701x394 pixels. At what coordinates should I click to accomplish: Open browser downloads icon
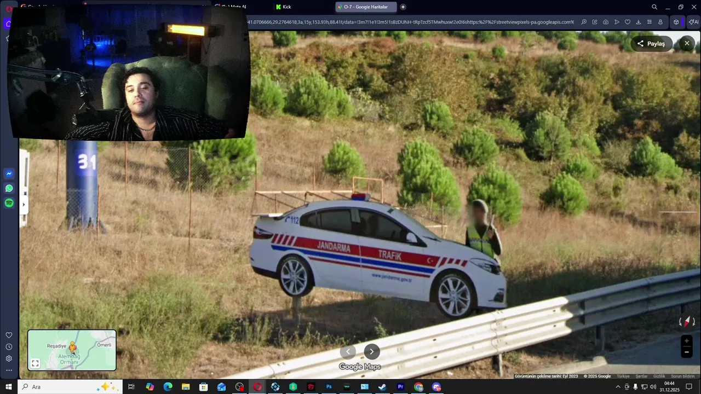point(639,22)
